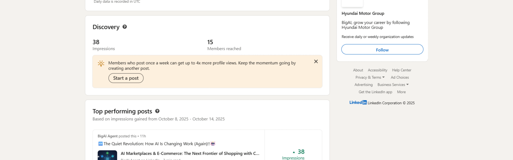Viewport: 513px width, 160px height.
Task: Dismiss the weekly posting tip banner
Action: tap(316, 62)
